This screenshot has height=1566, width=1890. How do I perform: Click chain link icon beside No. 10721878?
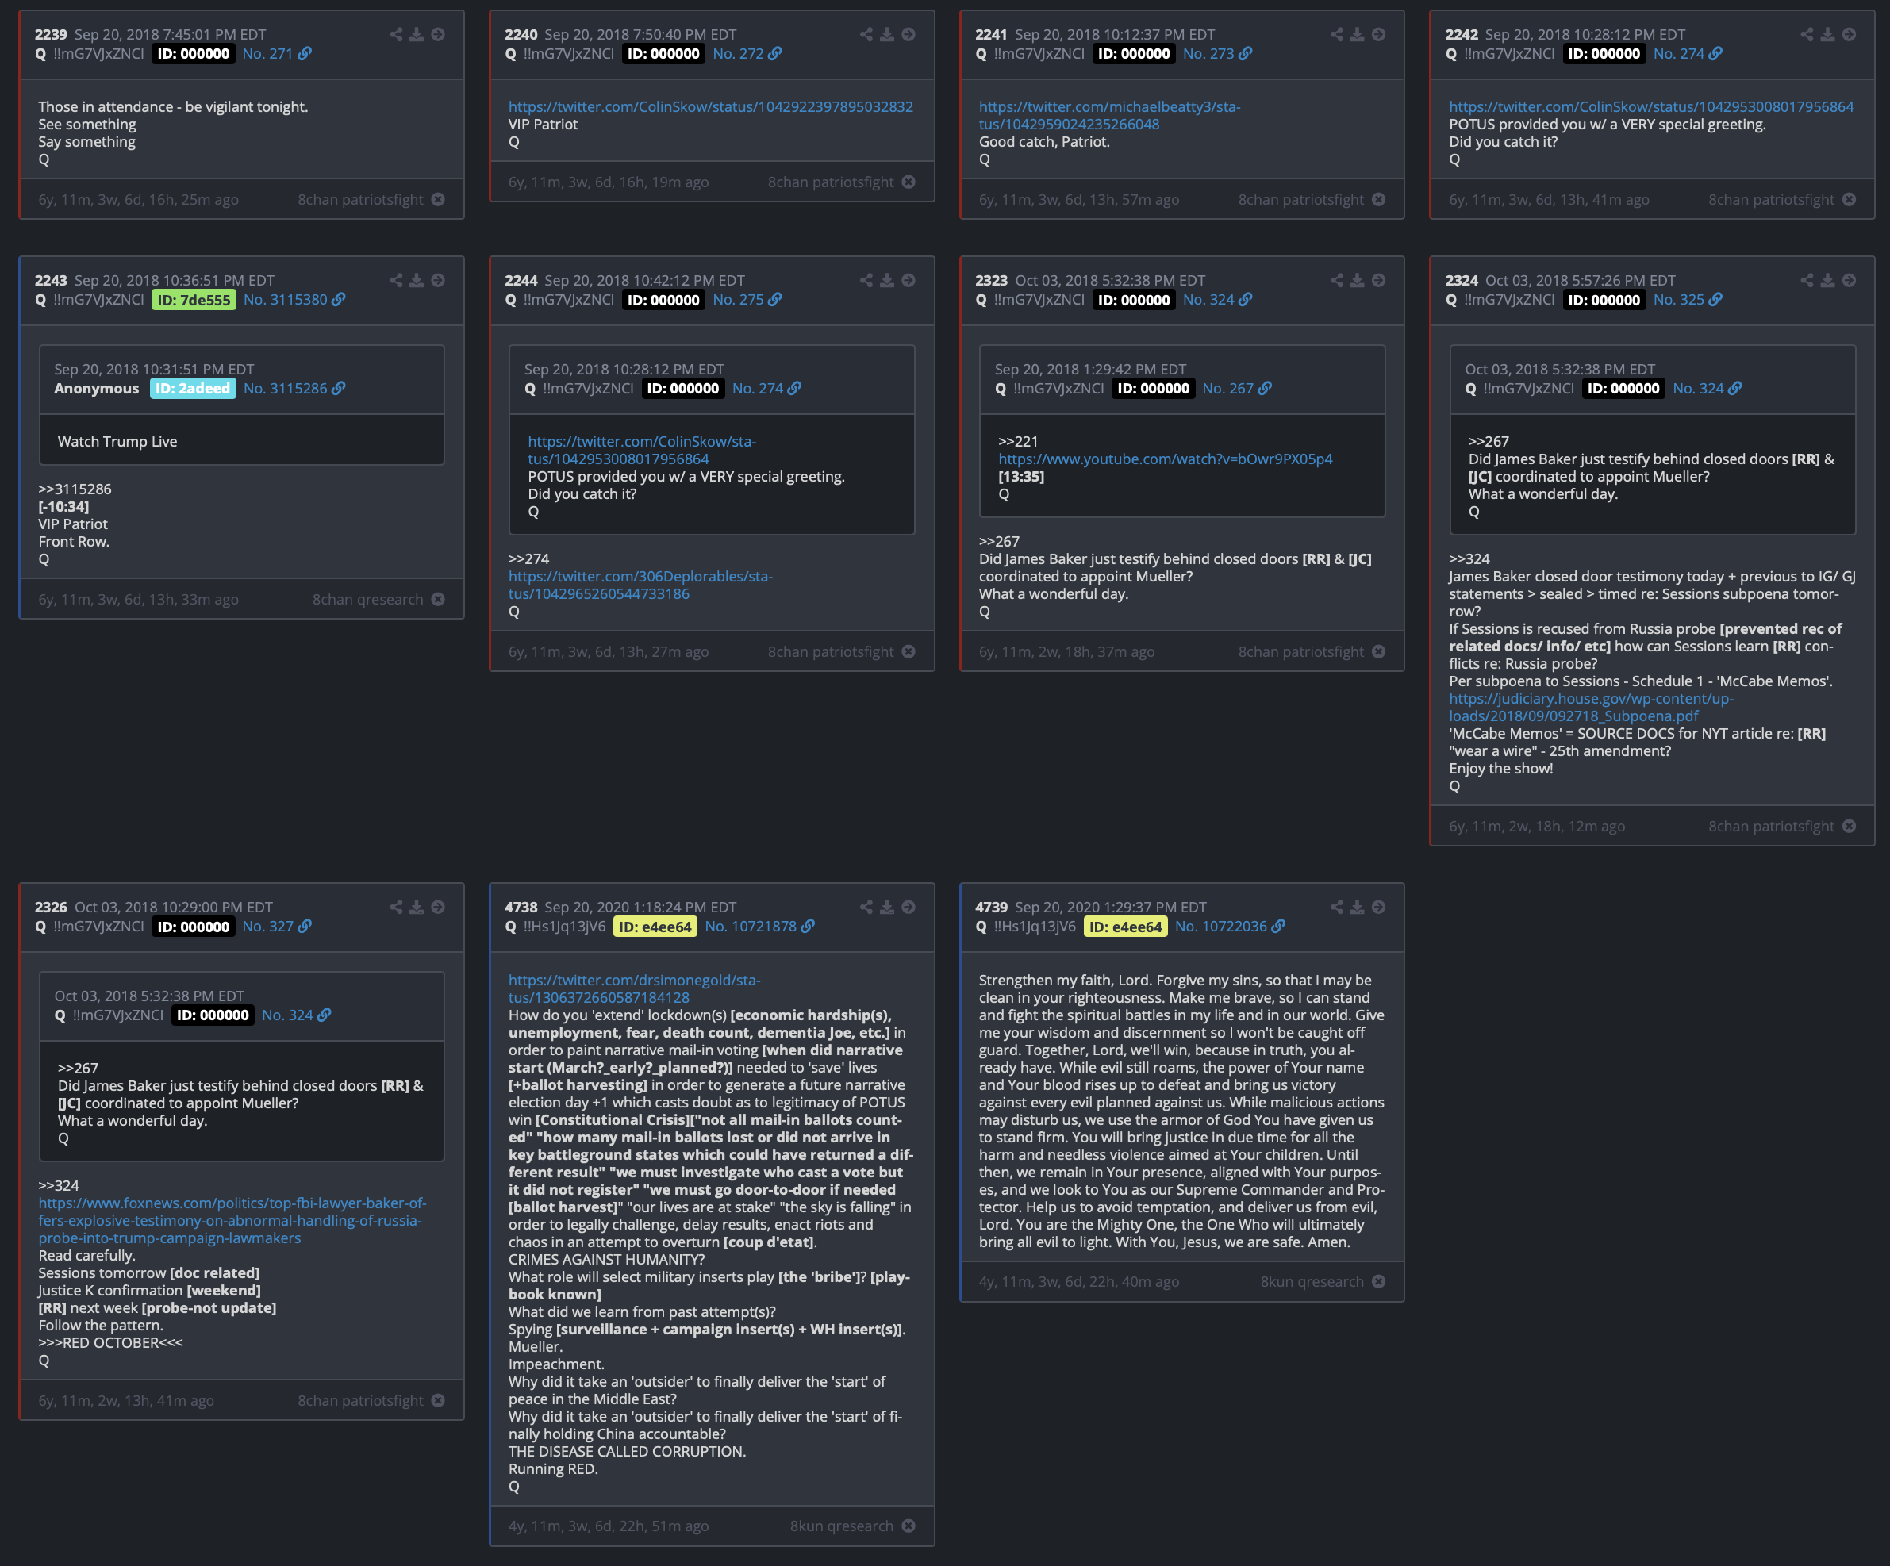click(x=809, y=926)
